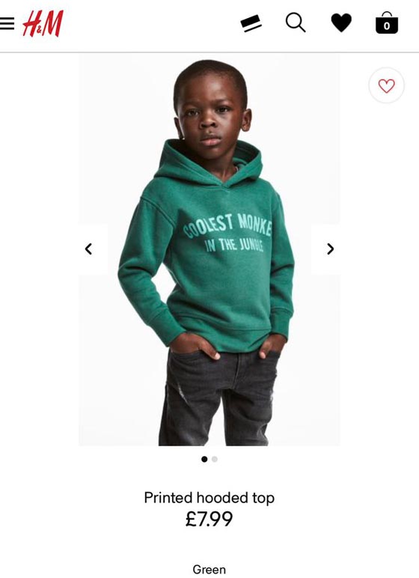View favourites via black heart icon

[341, 23]
